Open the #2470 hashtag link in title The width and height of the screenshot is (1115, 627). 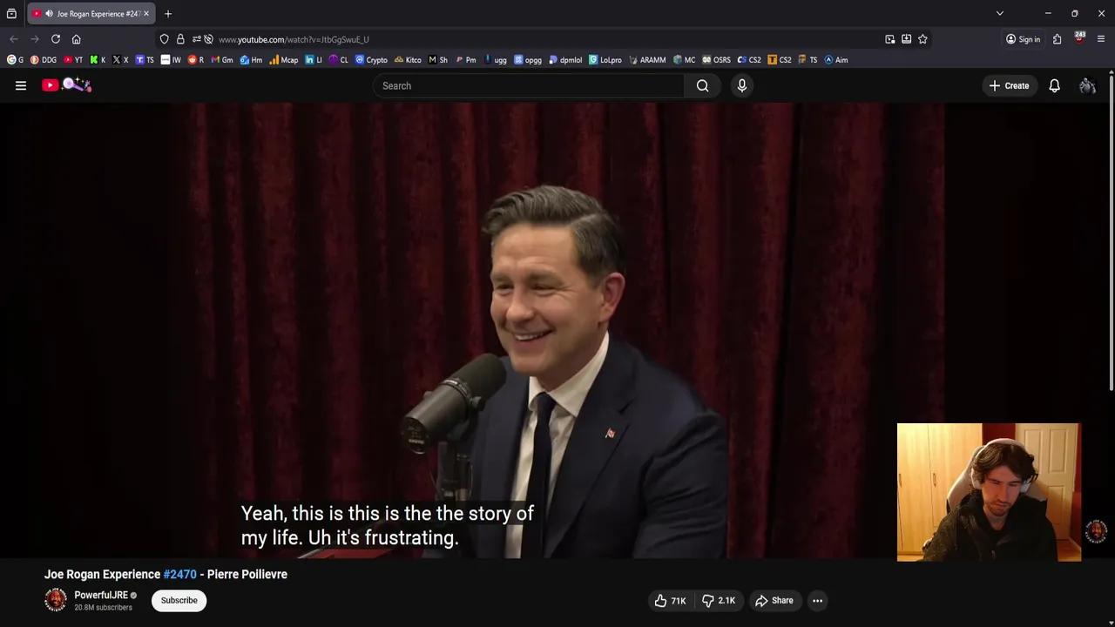180,575
